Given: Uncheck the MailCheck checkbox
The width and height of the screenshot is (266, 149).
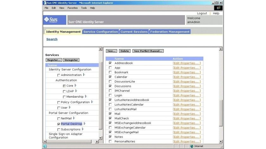Looking at the screenshot, I should (110, 118).
